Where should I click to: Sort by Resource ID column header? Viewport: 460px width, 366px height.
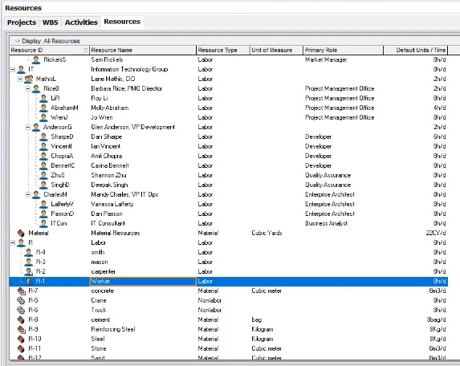49,50
